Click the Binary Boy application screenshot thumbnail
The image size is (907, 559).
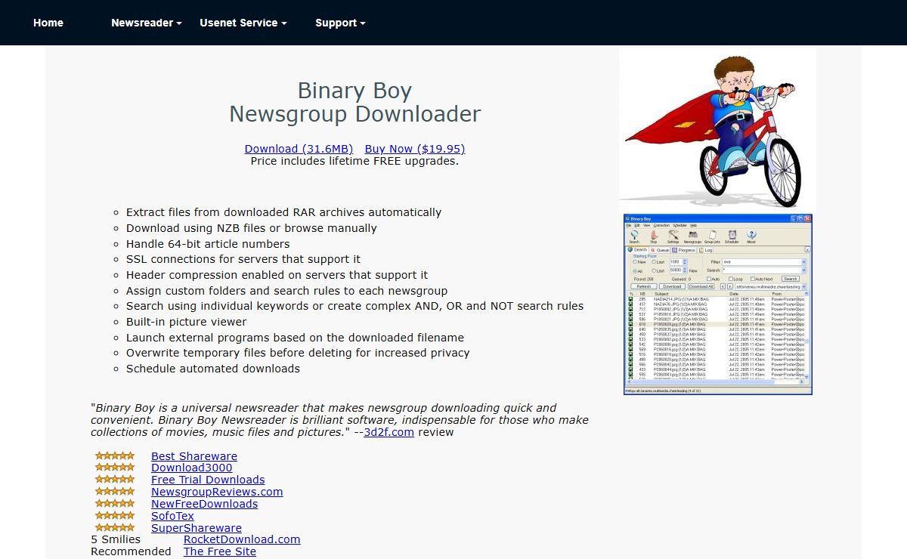point(718,304)
